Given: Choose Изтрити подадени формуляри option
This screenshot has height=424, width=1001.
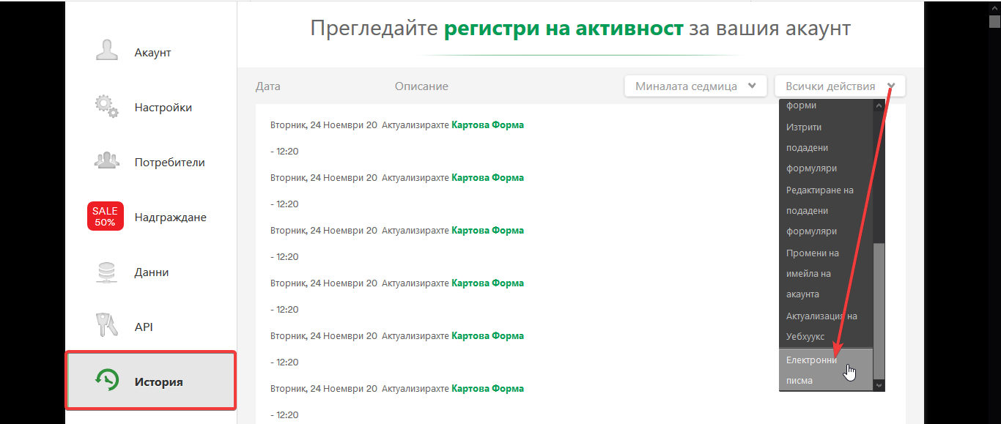Looking at the screenshot, I should click(812, 147).
